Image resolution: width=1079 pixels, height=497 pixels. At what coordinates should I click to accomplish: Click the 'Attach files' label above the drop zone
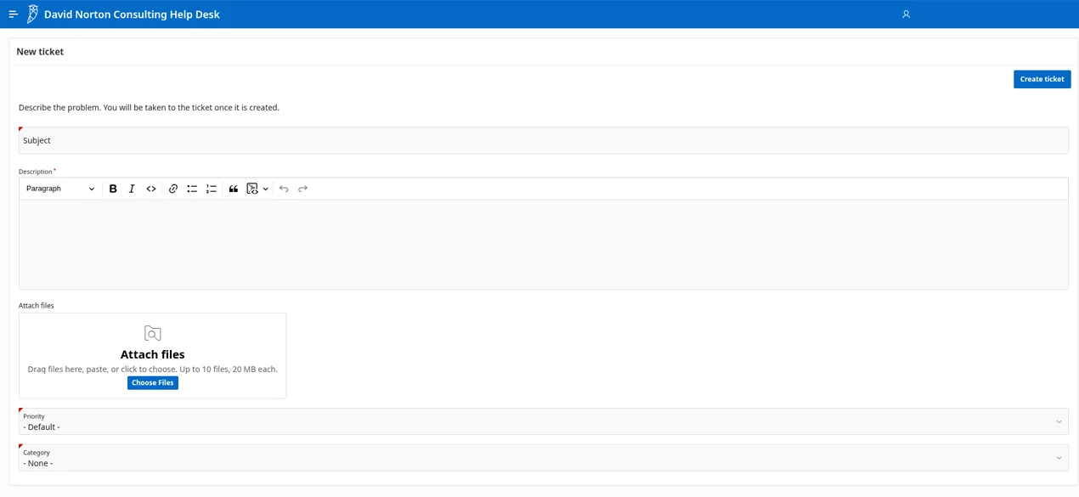pyautogui.click(x=37, y=306)
